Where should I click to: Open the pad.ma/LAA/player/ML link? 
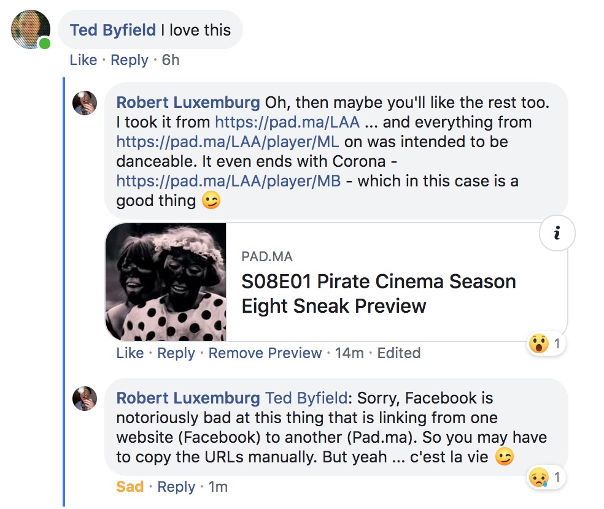228,142
